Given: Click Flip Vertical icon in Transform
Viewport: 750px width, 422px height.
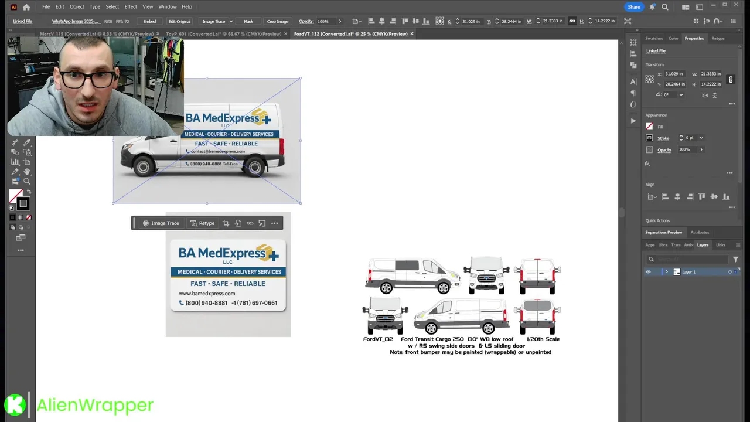Looking at the screenshot, I should click(x=715, y=95).
